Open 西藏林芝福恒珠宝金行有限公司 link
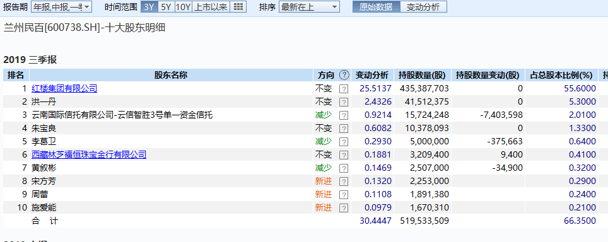 89,155
